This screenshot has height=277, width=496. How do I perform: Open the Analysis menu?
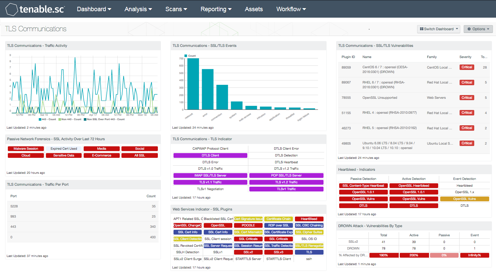pyautogui.click(x=138, y=9)
